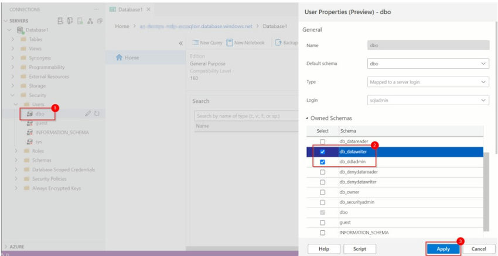
Task: Click the Tables folder icon
Action: [23, 40]
